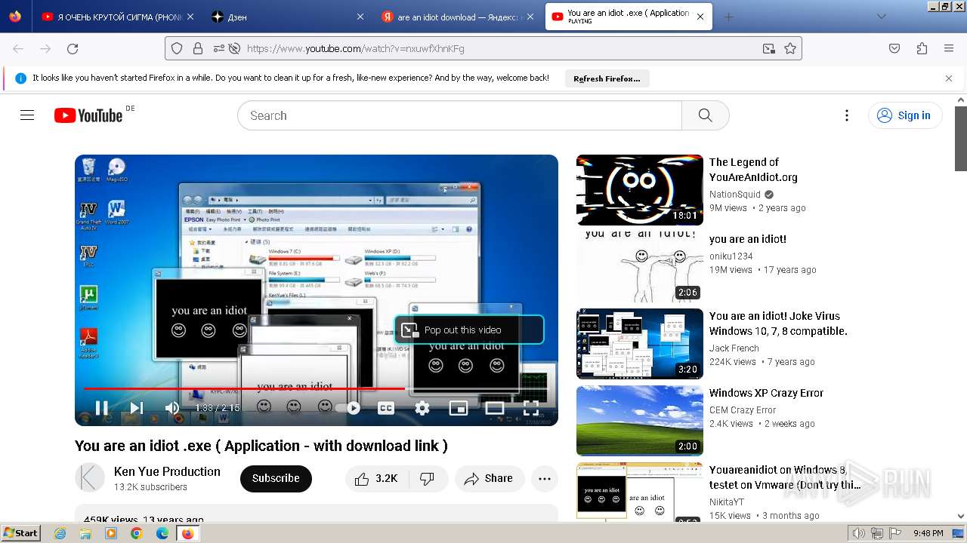The image size is (967, 543).
Task: Click the URL address bar
Action: pos(483,48)
